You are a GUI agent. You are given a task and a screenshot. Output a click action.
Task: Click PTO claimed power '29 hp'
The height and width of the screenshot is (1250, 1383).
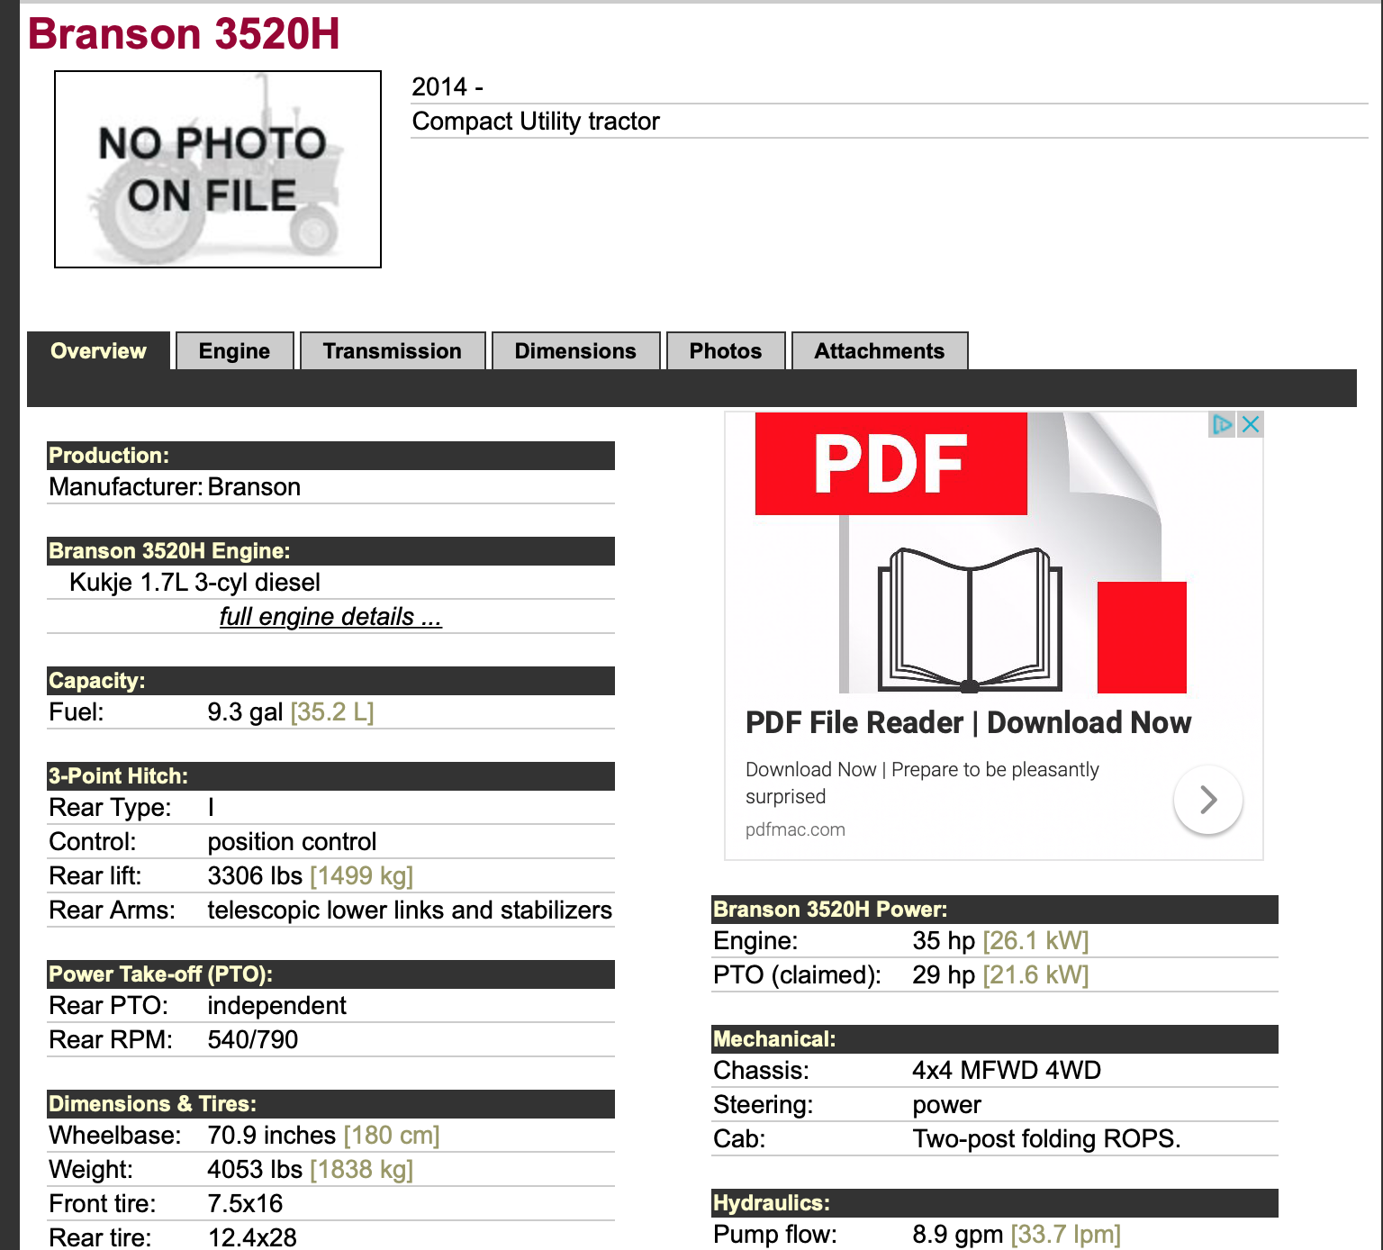[x=944, y=975]
